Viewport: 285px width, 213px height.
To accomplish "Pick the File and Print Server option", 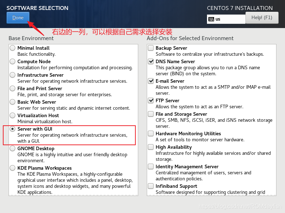I will pos(12,88).
